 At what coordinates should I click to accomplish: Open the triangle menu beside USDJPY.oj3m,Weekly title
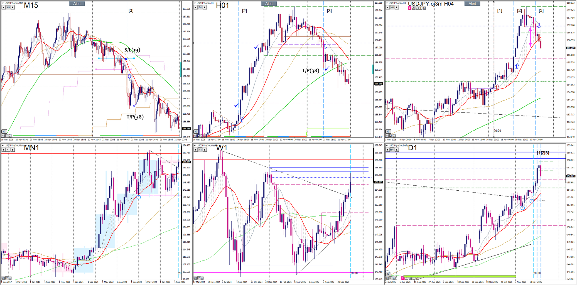pos(195,145)
